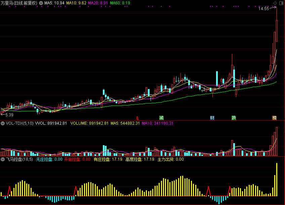Click the 无庄控盘: 0.00 label
The height and width of the screenshot is (205, 285).
pyautogui.click(x=49, y=159)
